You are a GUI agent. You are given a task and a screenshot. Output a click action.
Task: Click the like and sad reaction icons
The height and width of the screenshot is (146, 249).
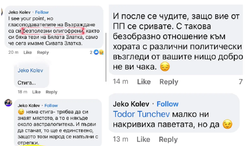point(98,52)
